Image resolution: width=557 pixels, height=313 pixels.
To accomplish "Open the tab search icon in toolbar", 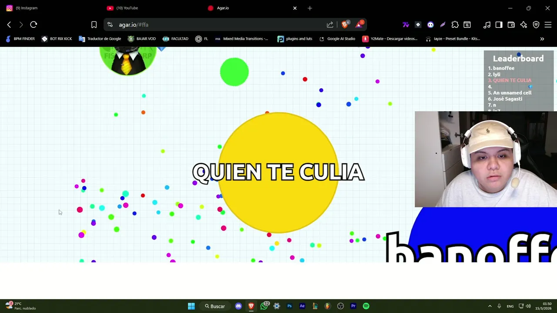I will 467,25.
